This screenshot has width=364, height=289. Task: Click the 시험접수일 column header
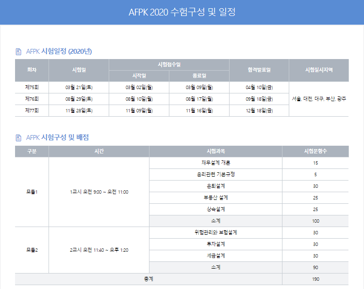[x=169, y=64]
